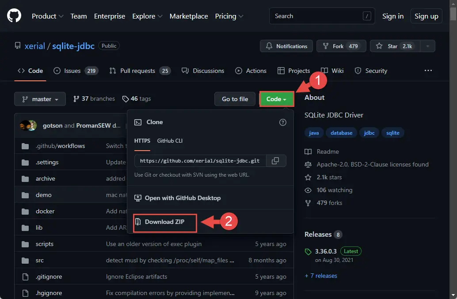Viewport: 457px width, 299px height.
Task: Open the src folder
Action: point(40,260)
